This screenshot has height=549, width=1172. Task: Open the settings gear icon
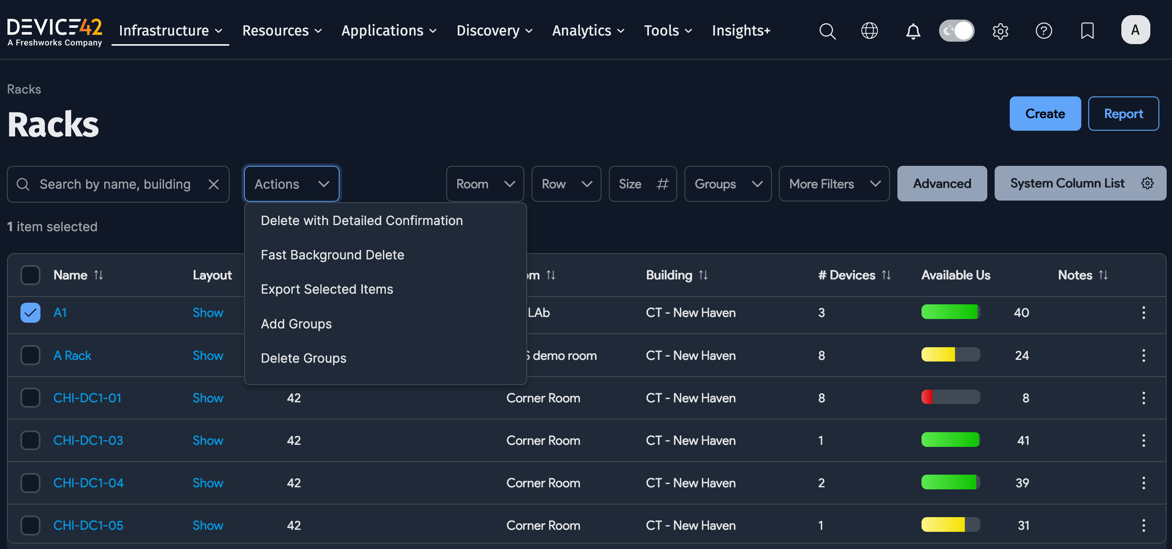click(1000, 31)
